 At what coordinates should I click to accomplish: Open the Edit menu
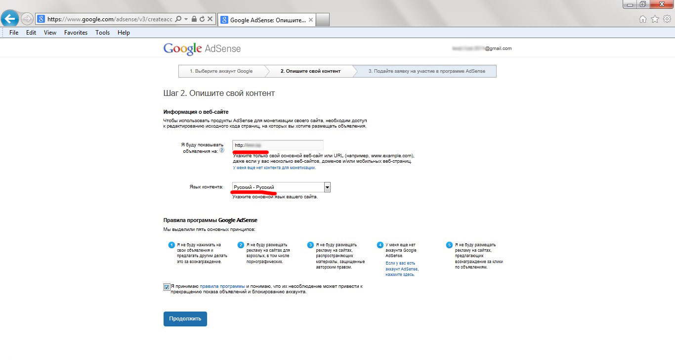[31, 33]
